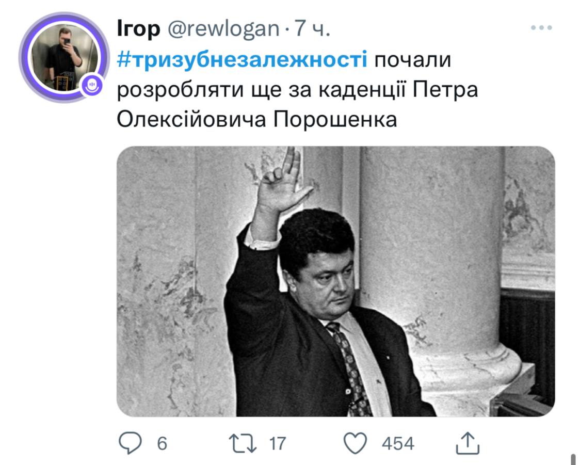
Task: Open Ігор's profile picture
Action: coord(65,57)
